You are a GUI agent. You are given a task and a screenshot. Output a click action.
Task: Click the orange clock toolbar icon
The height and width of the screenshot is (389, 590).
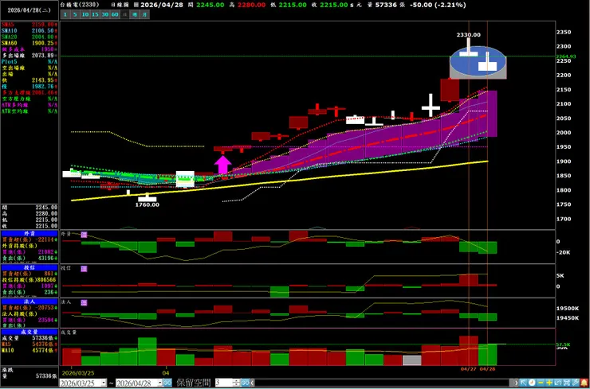tap(532, 383)
